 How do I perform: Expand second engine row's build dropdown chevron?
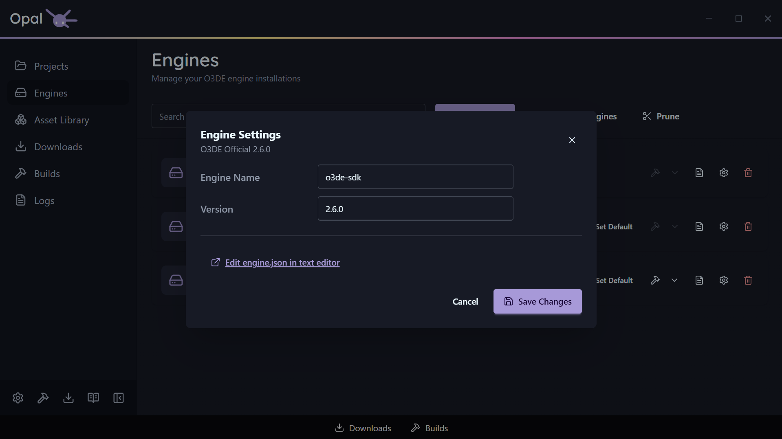pos(674,226)
